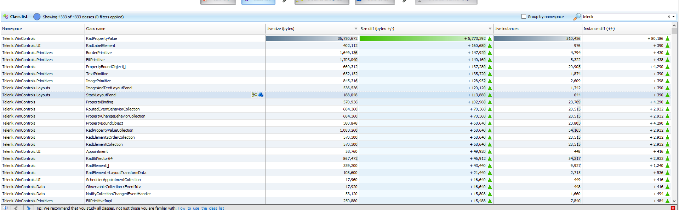The height and width of the screenshot is (210, 679).
Task: Select the PropertyBoundObject[] class name
Action: click(x=106, y=67)
